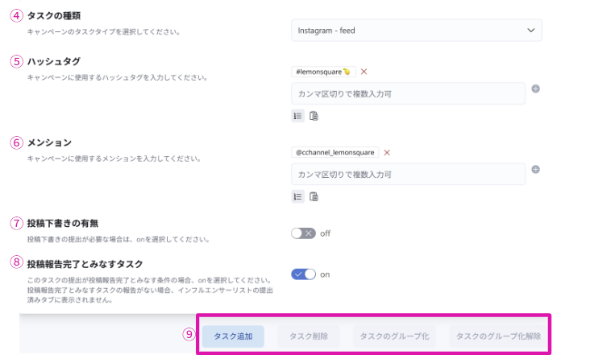This screenshot has height=363, width=590.
Task: Click the clipboard icon under hashtag field
Action: [x=314, y=116]
